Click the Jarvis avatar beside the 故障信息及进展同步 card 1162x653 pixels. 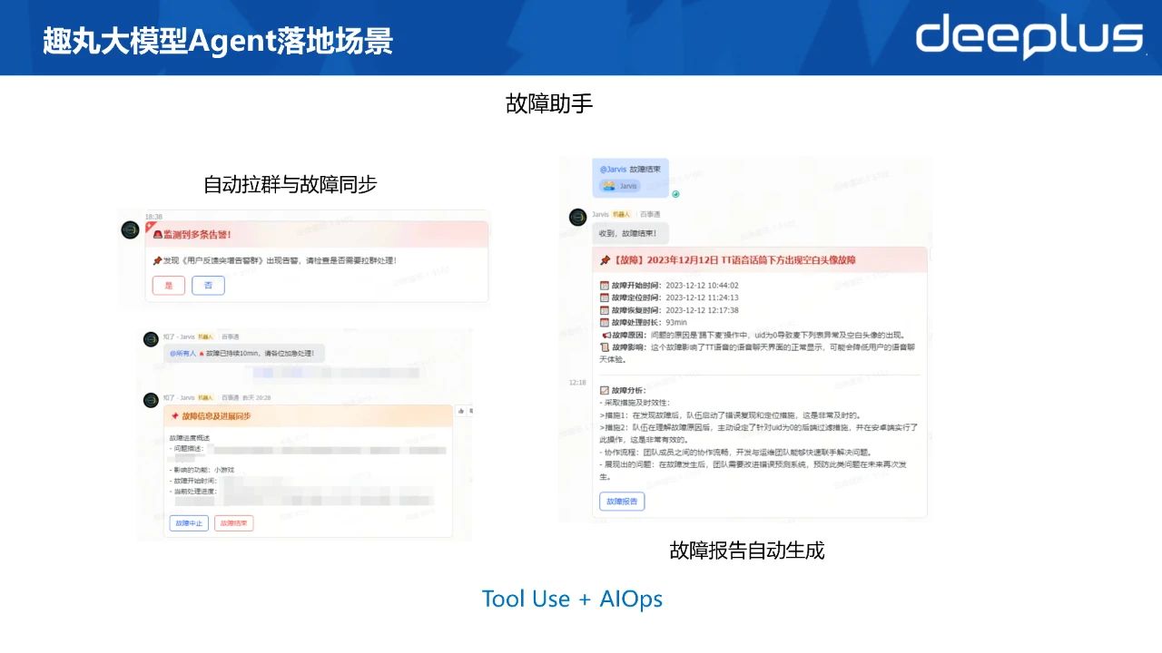(151, 400)
